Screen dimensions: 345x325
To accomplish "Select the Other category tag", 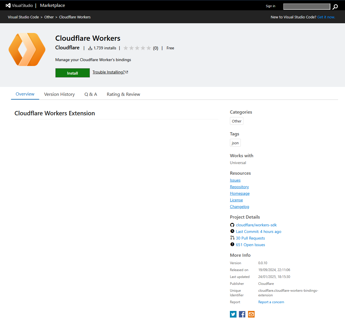I will tap(237, 121).
